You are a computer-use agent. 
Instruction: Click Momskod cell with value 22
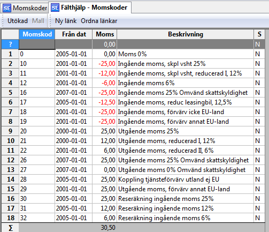[x=37, y=151]
